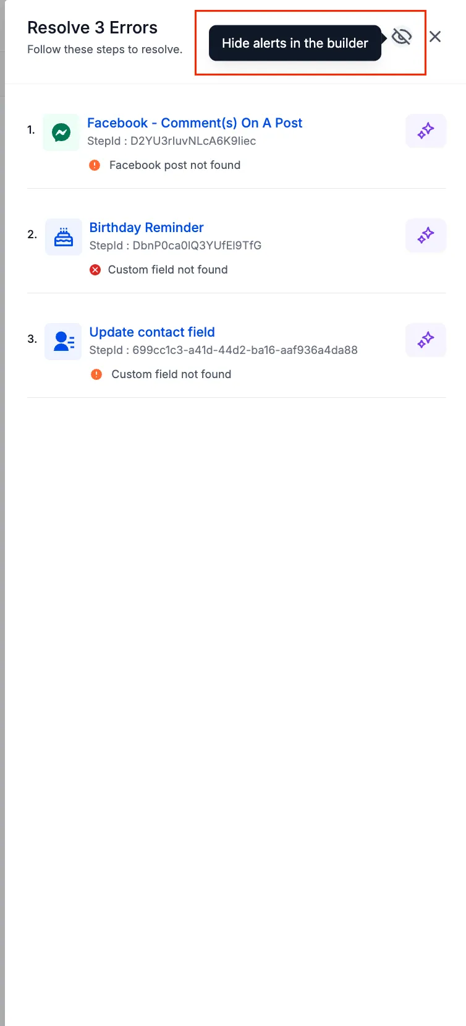Click the Facebook post not found message
The image size is (466, 1026).
(x=175, y=165)
